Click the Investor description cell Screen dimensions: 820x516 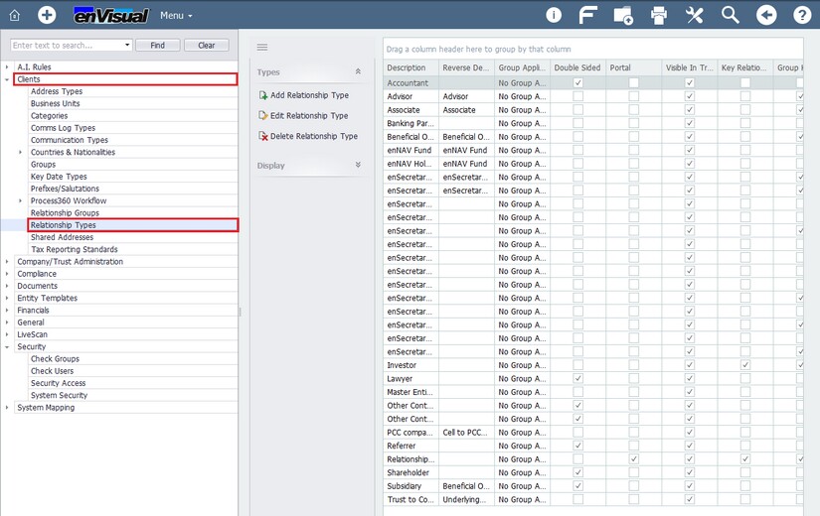tap(410, 365)
